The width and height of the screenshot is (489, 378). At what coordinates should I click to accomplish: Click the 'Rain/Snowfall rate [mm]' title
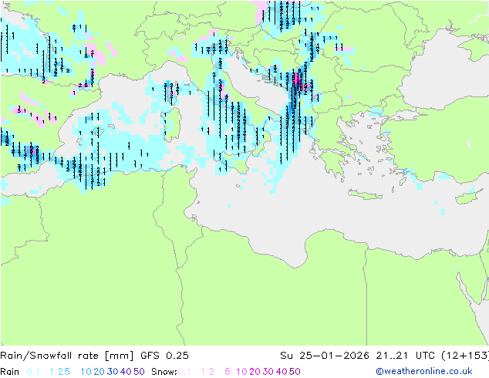click(67, 356)
